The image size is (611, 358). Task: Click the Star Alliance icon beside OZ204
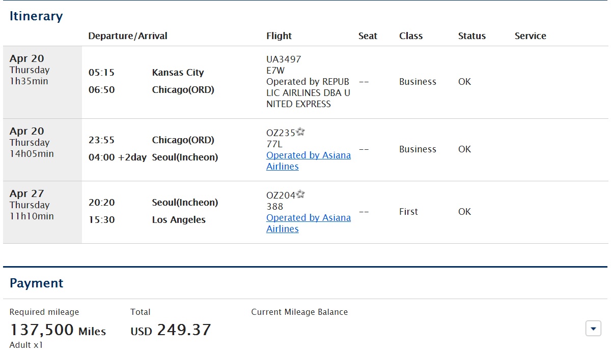300,194
